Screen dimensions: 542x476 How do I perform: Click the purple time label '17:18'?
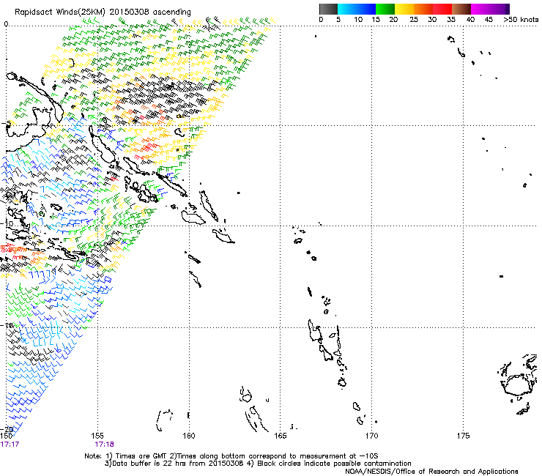point(105,445)
